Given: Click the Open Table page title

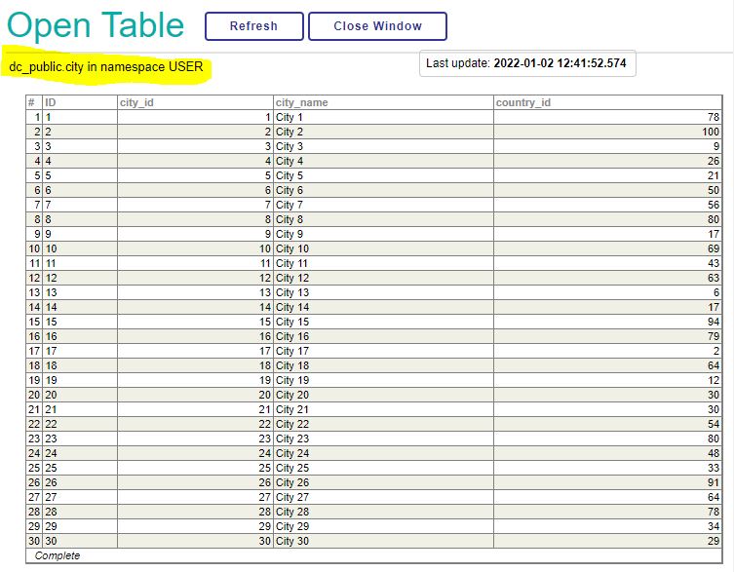Looking at the screenshot, I should point(96,26).
